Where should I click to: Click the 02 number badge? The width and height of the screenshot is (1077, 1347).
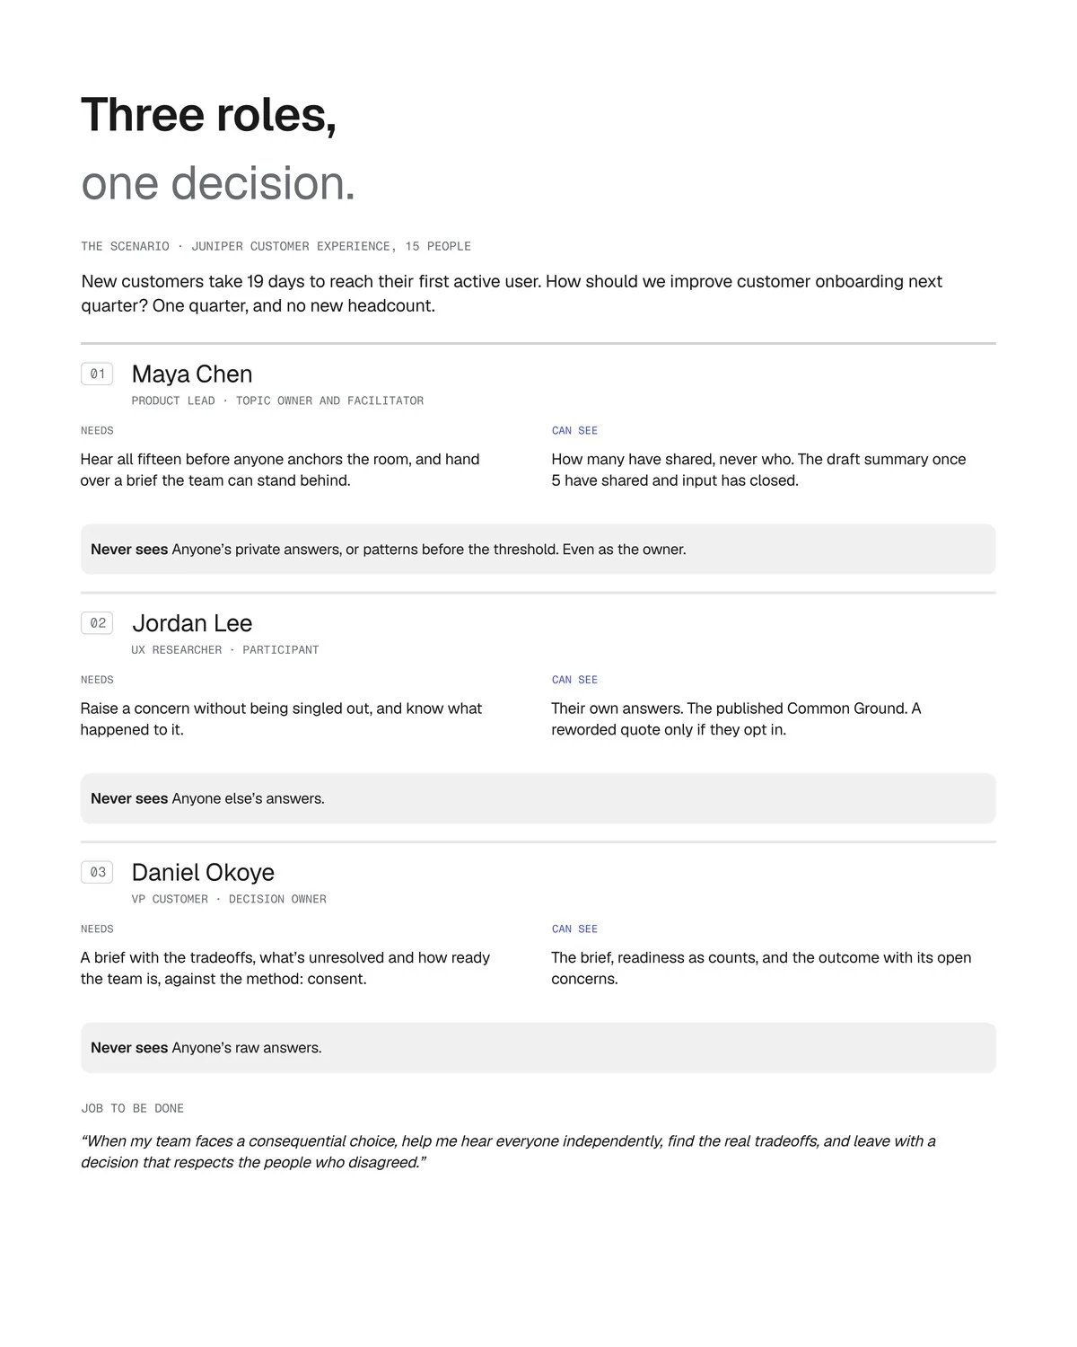(97, 623)
